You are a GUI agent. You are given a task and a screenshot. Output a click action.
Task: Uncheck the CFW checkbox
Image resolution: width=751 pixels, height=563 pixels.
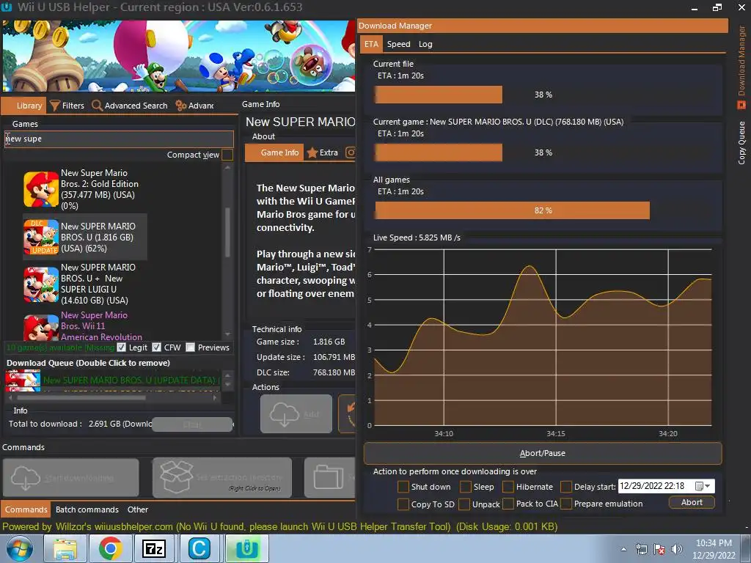[x=157, y=347]
